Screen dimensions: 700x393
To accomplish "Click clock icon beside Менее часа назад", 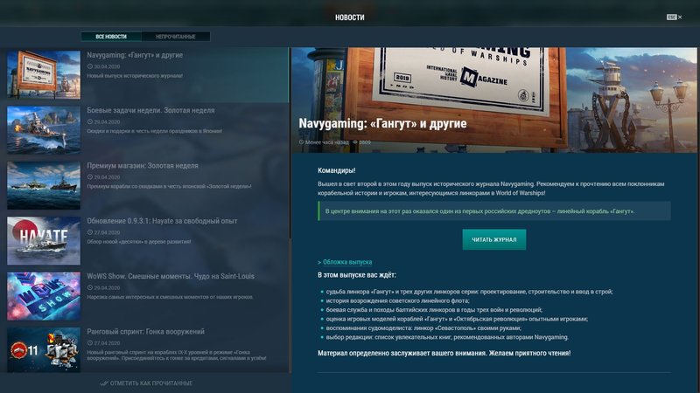I will [x=301, y=142].
